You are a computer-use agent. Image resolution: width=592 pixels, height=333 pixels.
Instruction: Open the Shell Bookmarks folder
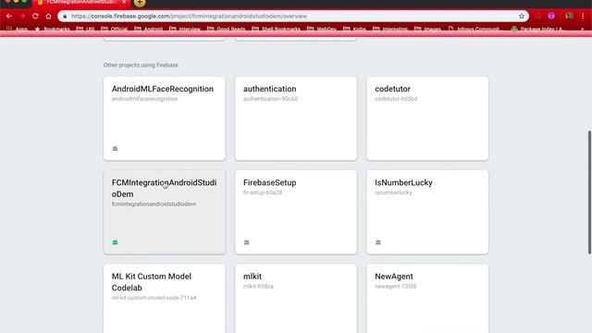coord(276,29)
